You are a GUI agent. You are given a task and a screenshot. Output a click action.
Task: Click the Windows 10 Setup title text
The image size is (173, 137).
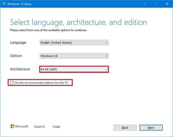click(x=20, y=4)
